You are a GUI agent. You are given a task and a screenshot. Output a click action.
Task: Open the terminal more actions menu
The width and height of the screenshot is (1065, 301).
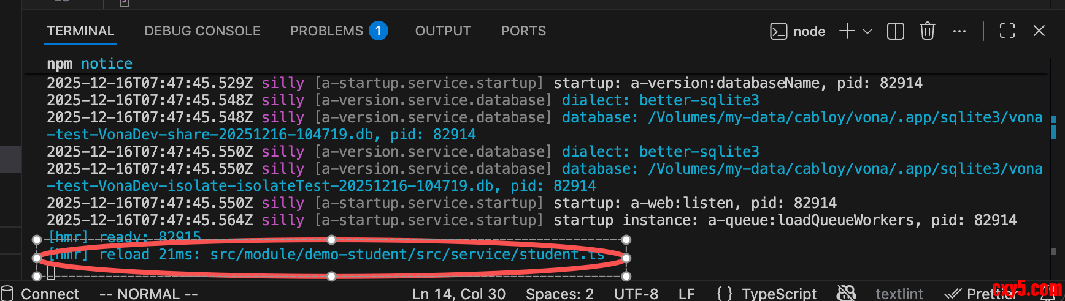(959, 31)
